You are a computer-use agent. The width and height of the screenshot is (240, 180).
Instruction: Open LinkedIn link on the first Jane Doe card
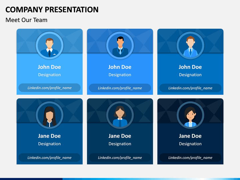(x=49, y=157)
